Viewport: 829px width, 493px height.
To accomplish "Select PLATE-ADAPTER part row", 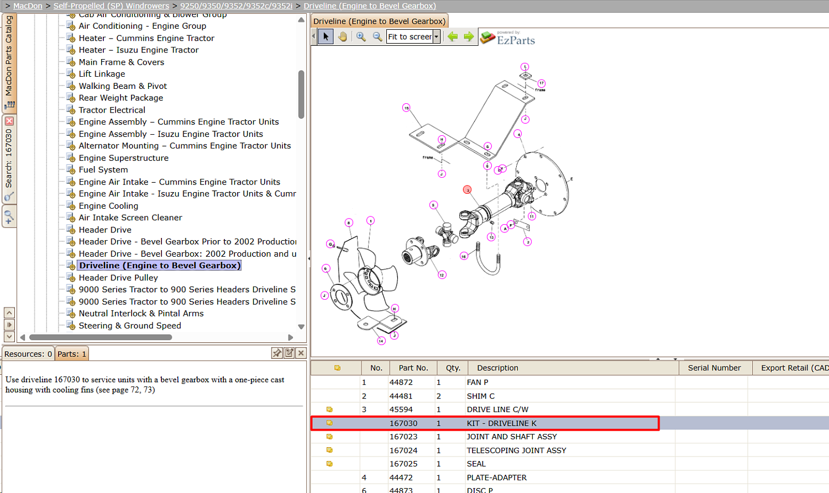I will pos(570,478).
